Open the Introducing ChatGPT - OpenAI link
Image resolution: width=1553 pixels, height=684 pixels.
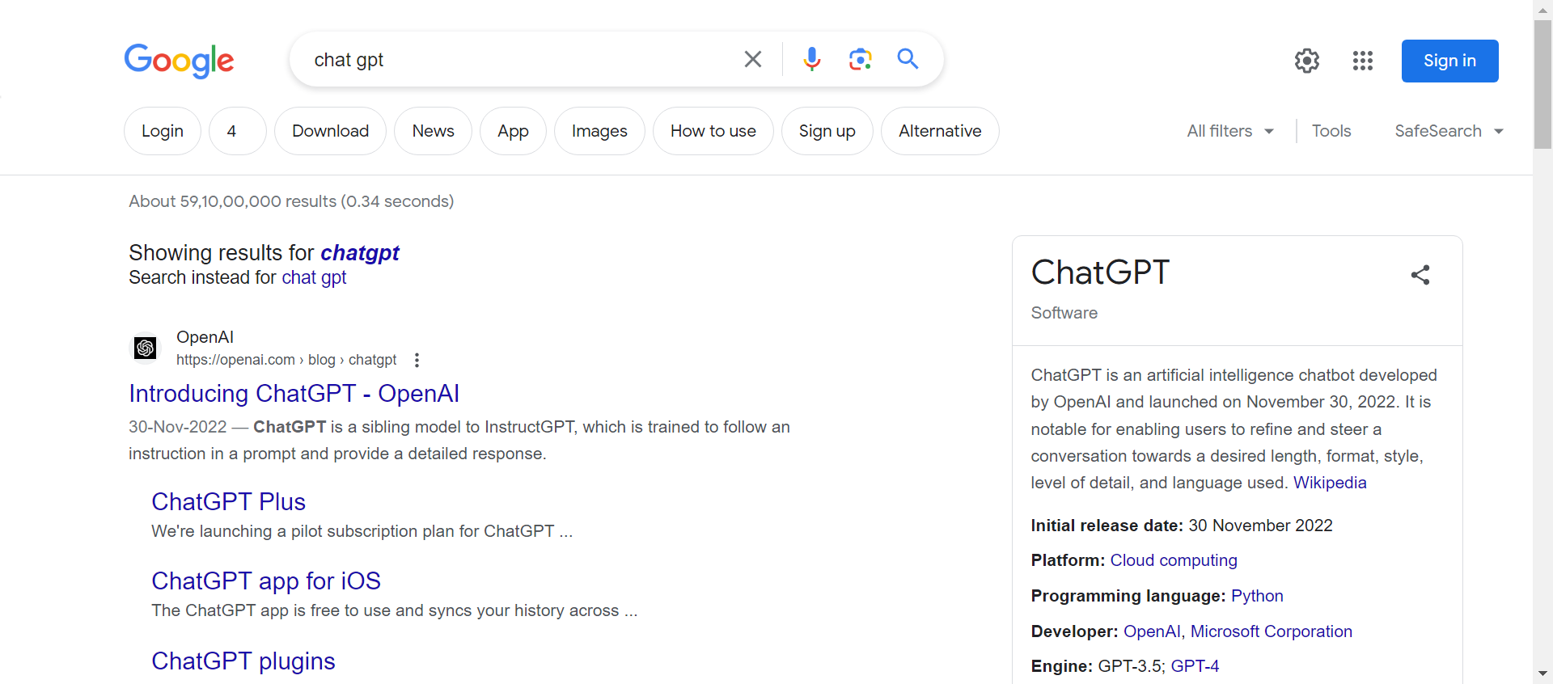coord(294,394)
